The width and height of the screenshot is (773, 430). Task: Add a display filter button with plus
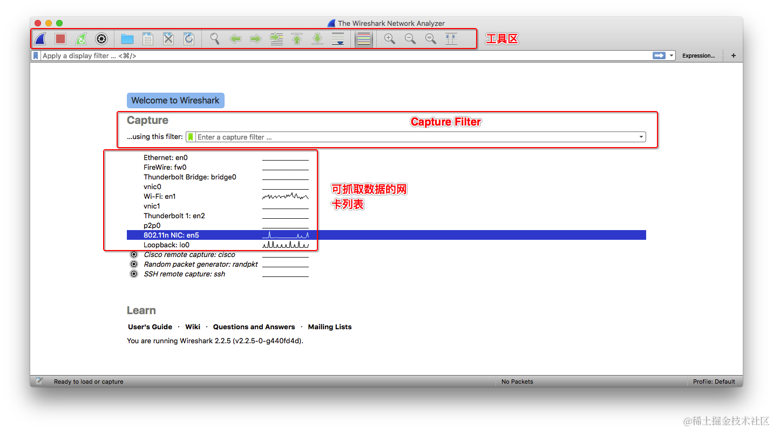[x=734, y=56]
